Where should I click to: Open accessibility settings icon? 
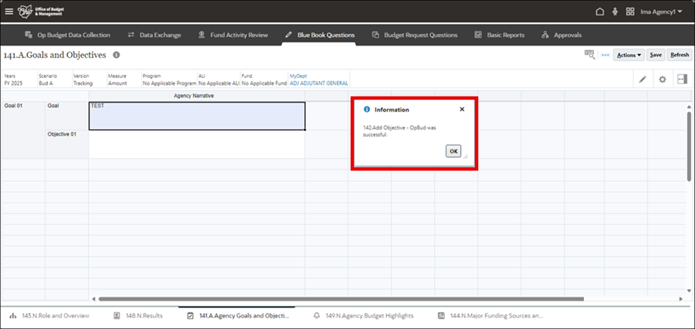pyautogui.click(x=615, y=12)
